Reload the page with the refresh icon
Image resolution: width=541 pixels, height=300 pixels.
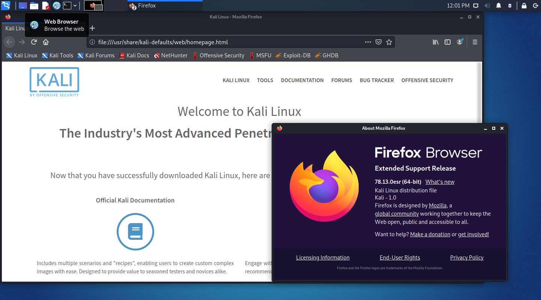tap(34, 42)
